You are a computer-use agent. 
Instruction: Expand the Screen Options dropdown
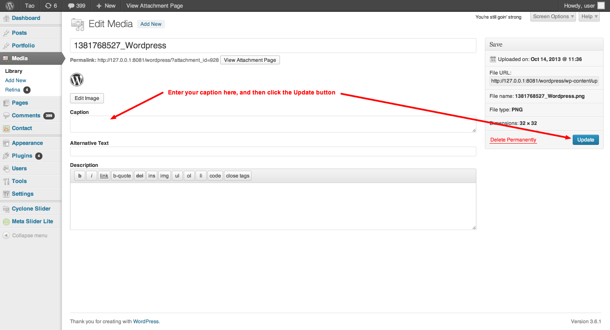(x=554, y=17)
